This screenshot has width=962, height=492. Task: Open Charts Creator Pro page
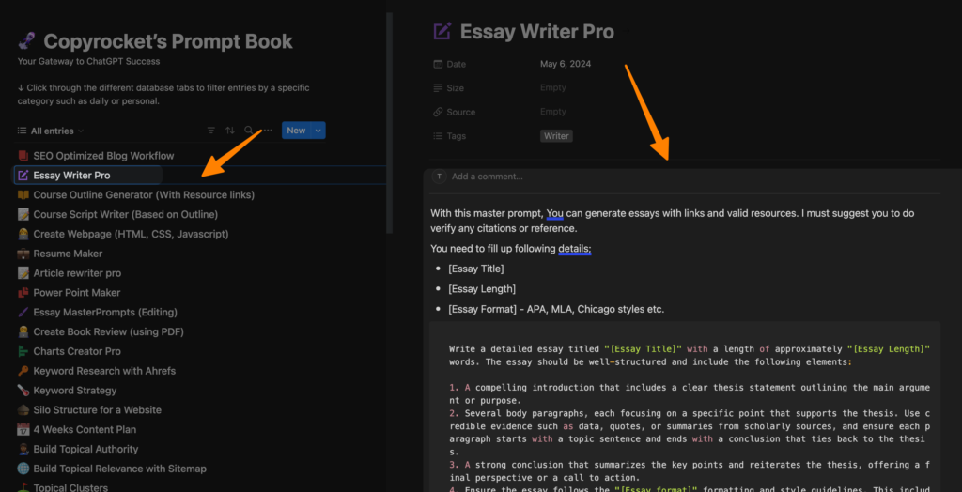click(x=77, y=351)
